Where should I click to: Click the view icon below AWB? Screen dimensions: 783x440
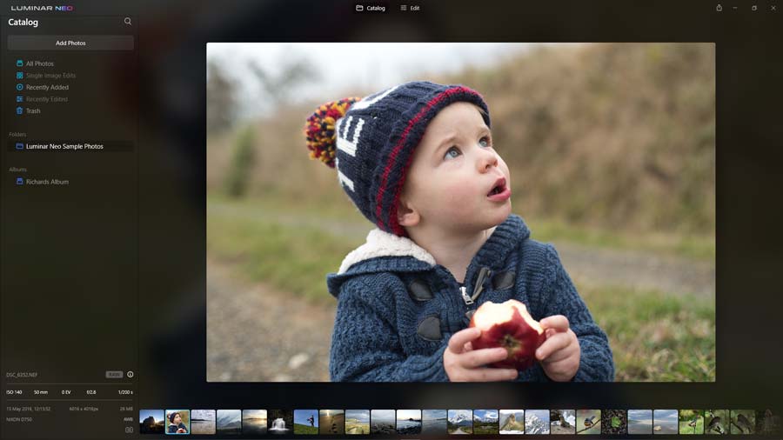click(x=129, y=430)
